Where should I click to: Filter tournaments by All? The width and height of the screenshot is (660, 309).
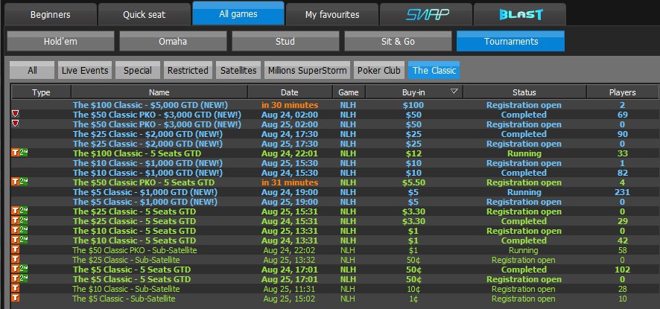[x=32, y=70]
